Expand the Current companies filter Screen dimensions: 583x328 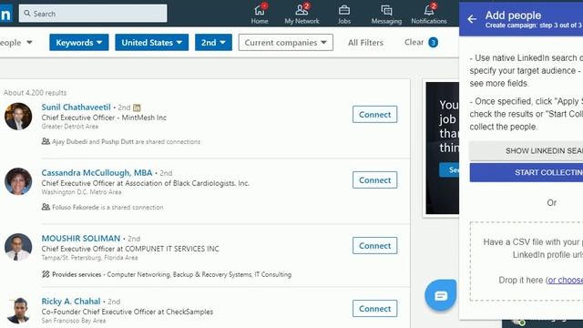coord(285,43)
